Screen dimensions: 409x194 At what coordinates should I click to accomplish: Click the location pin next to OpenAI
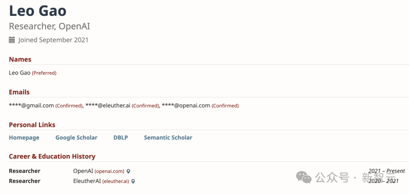pyautogui.click(x=128, y=171)
